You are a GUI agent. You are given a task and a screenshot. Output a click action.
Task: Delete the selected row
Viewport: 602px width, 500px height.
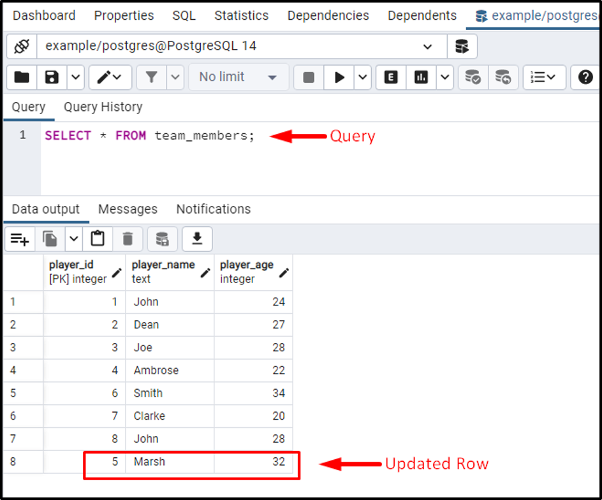pos(128,239)
